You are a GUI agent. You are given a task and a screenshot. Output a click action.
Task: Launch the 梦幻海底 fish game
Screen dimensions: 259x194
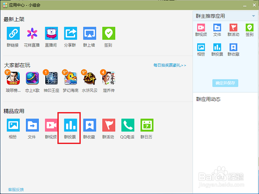pos(70,78)
